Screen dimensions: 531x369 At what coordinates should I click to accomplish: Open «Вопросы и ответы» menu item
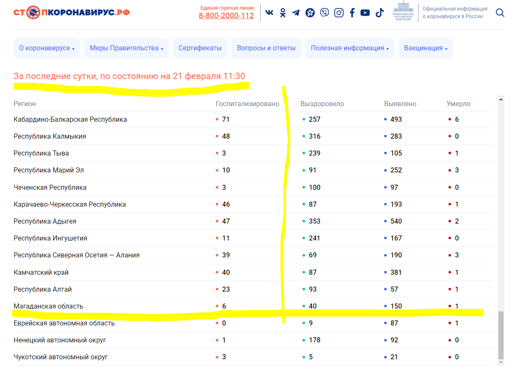click(x=266, y=48)
